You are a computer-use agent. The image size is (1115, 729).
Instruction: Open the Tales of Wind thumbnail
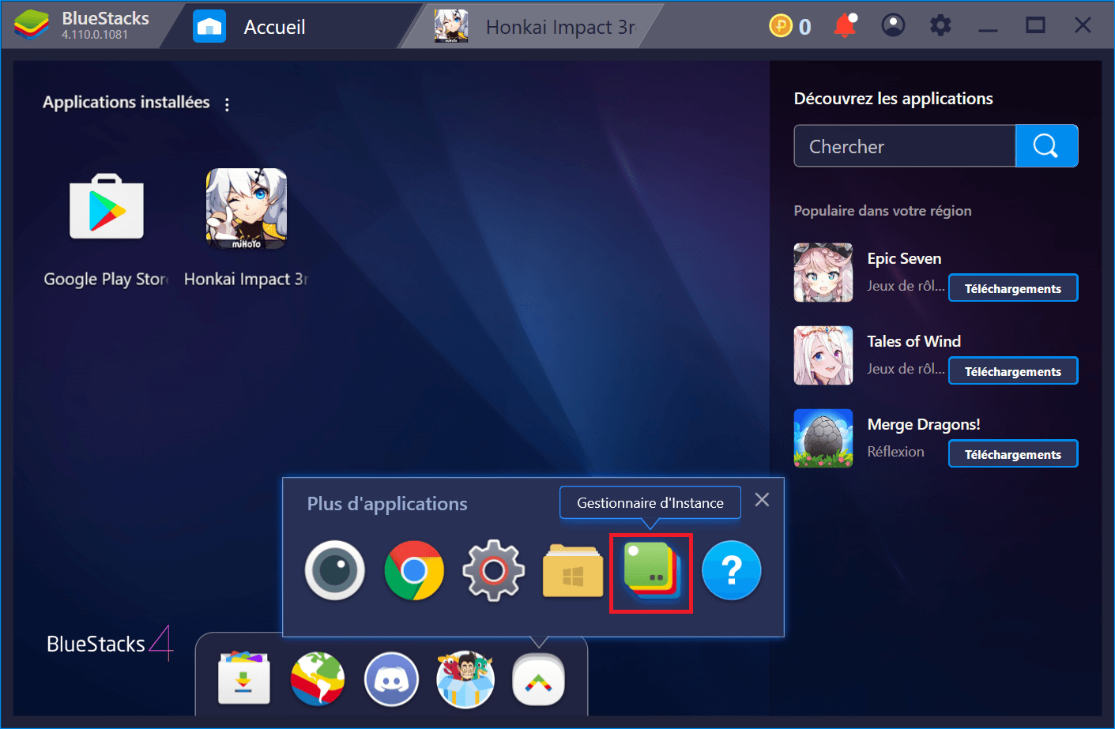[x=823, y=355]
